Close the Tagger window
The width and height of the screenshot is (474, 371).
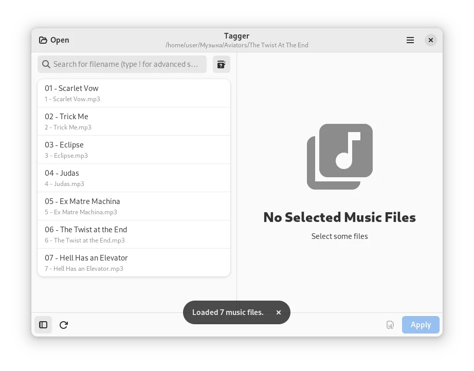coord(431,40)
